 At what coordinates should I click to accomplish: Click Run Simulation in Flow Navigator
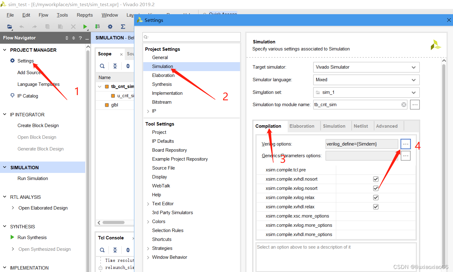pos(33,178)
